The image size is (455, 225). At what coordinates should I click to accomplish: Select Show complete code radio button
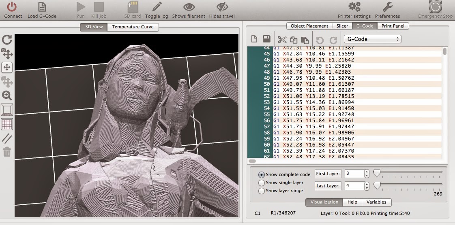click(262, 174)
